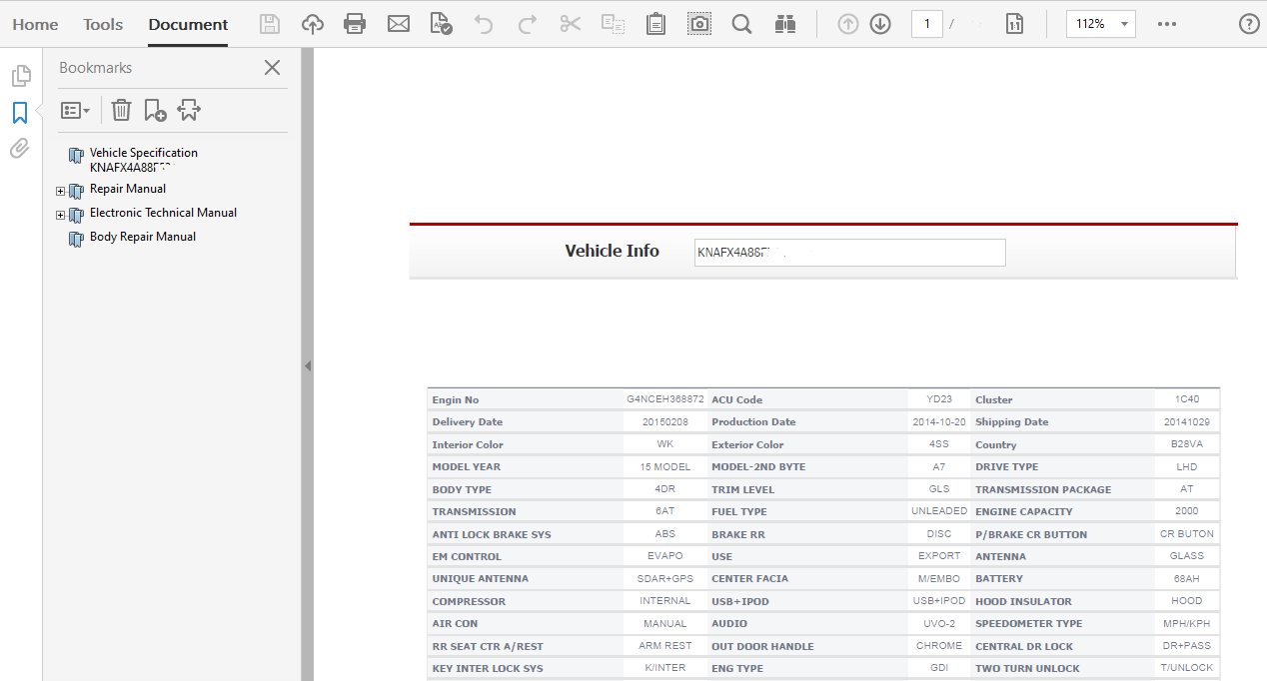The height and width of the screenshot is (681, 1267).
Task: Switch to the Home tab
Action: (35, 24)
